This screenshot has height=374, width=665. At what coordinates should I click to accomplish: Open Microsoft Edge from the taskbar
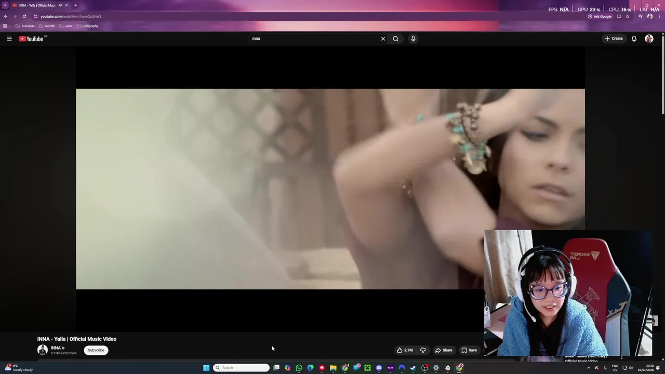coord(310,368)
